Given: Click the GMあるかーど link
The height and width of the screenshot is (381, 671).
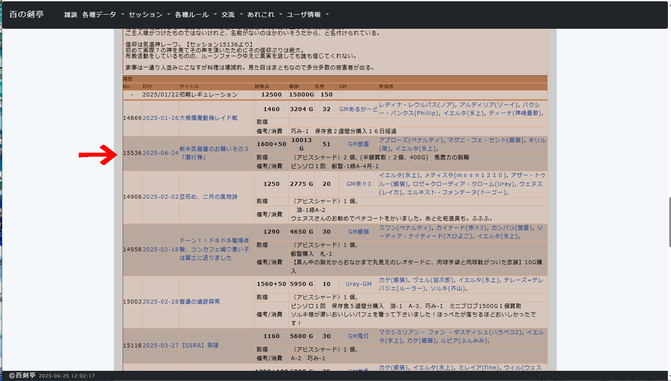Looking at the screenshot, I should click(358, 109).
